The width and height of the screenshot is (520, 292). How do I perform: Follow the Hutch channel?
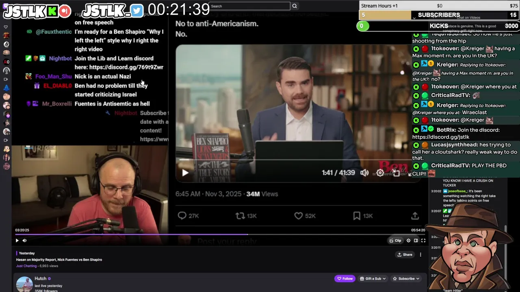tap(345, 279)
